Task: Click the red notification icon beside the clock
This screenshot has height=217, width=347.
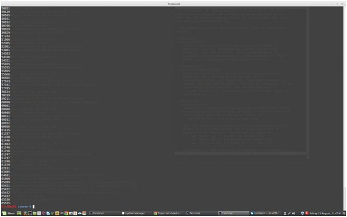Action: [x=307, y=213]
